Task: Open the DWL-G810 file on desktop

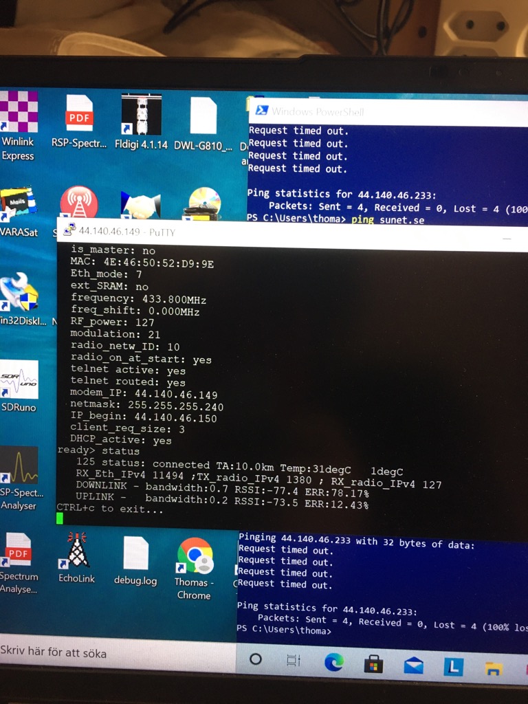Action: click(x=203, y=115)
